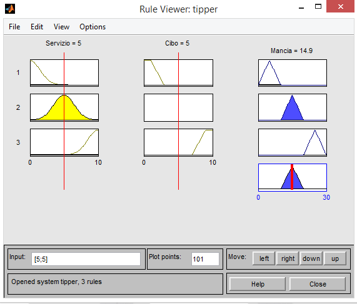Viewport: 357px width, 304px height.
Task: Open the File menu
Action: pos(14,27)
